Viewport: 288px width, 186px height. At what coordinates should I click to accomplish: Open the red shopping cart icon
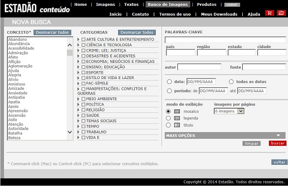coord(270,13)
